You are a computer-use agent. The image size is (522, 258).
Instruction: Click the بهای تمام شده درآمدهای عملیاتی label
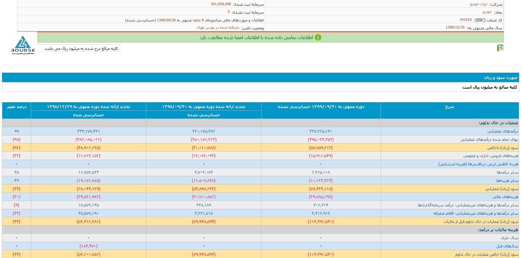tap(489, 139)
